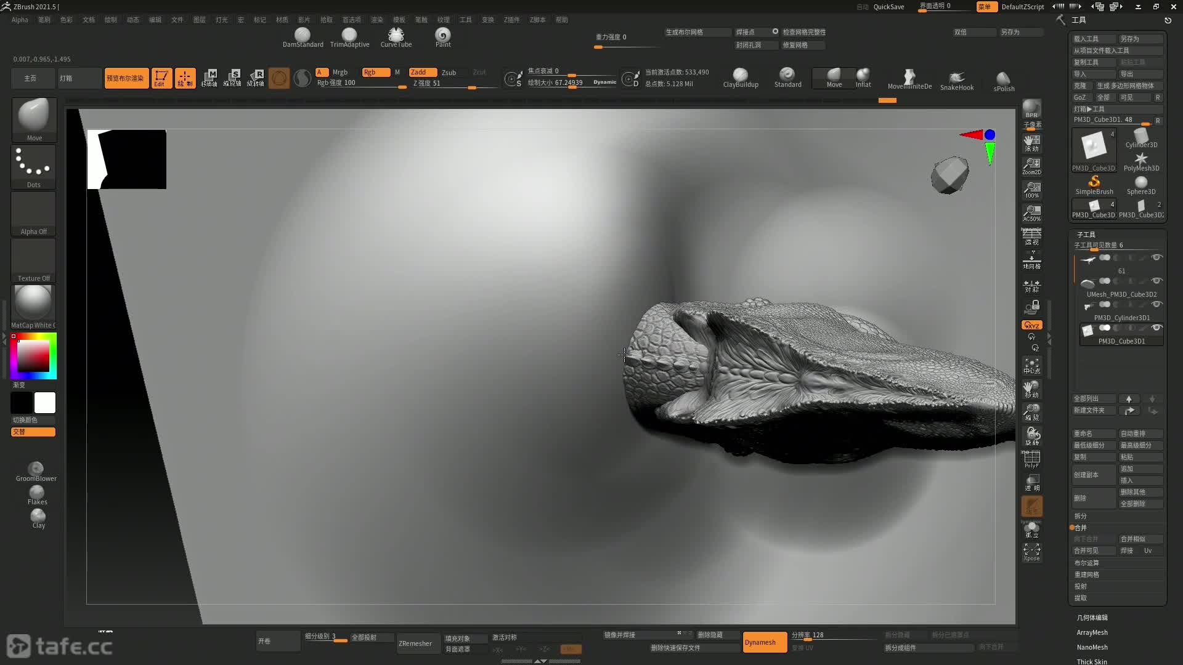The image size is (1183, 665).
Task: Switch to Scale axis gizmo mode
Action: [232, 78]
